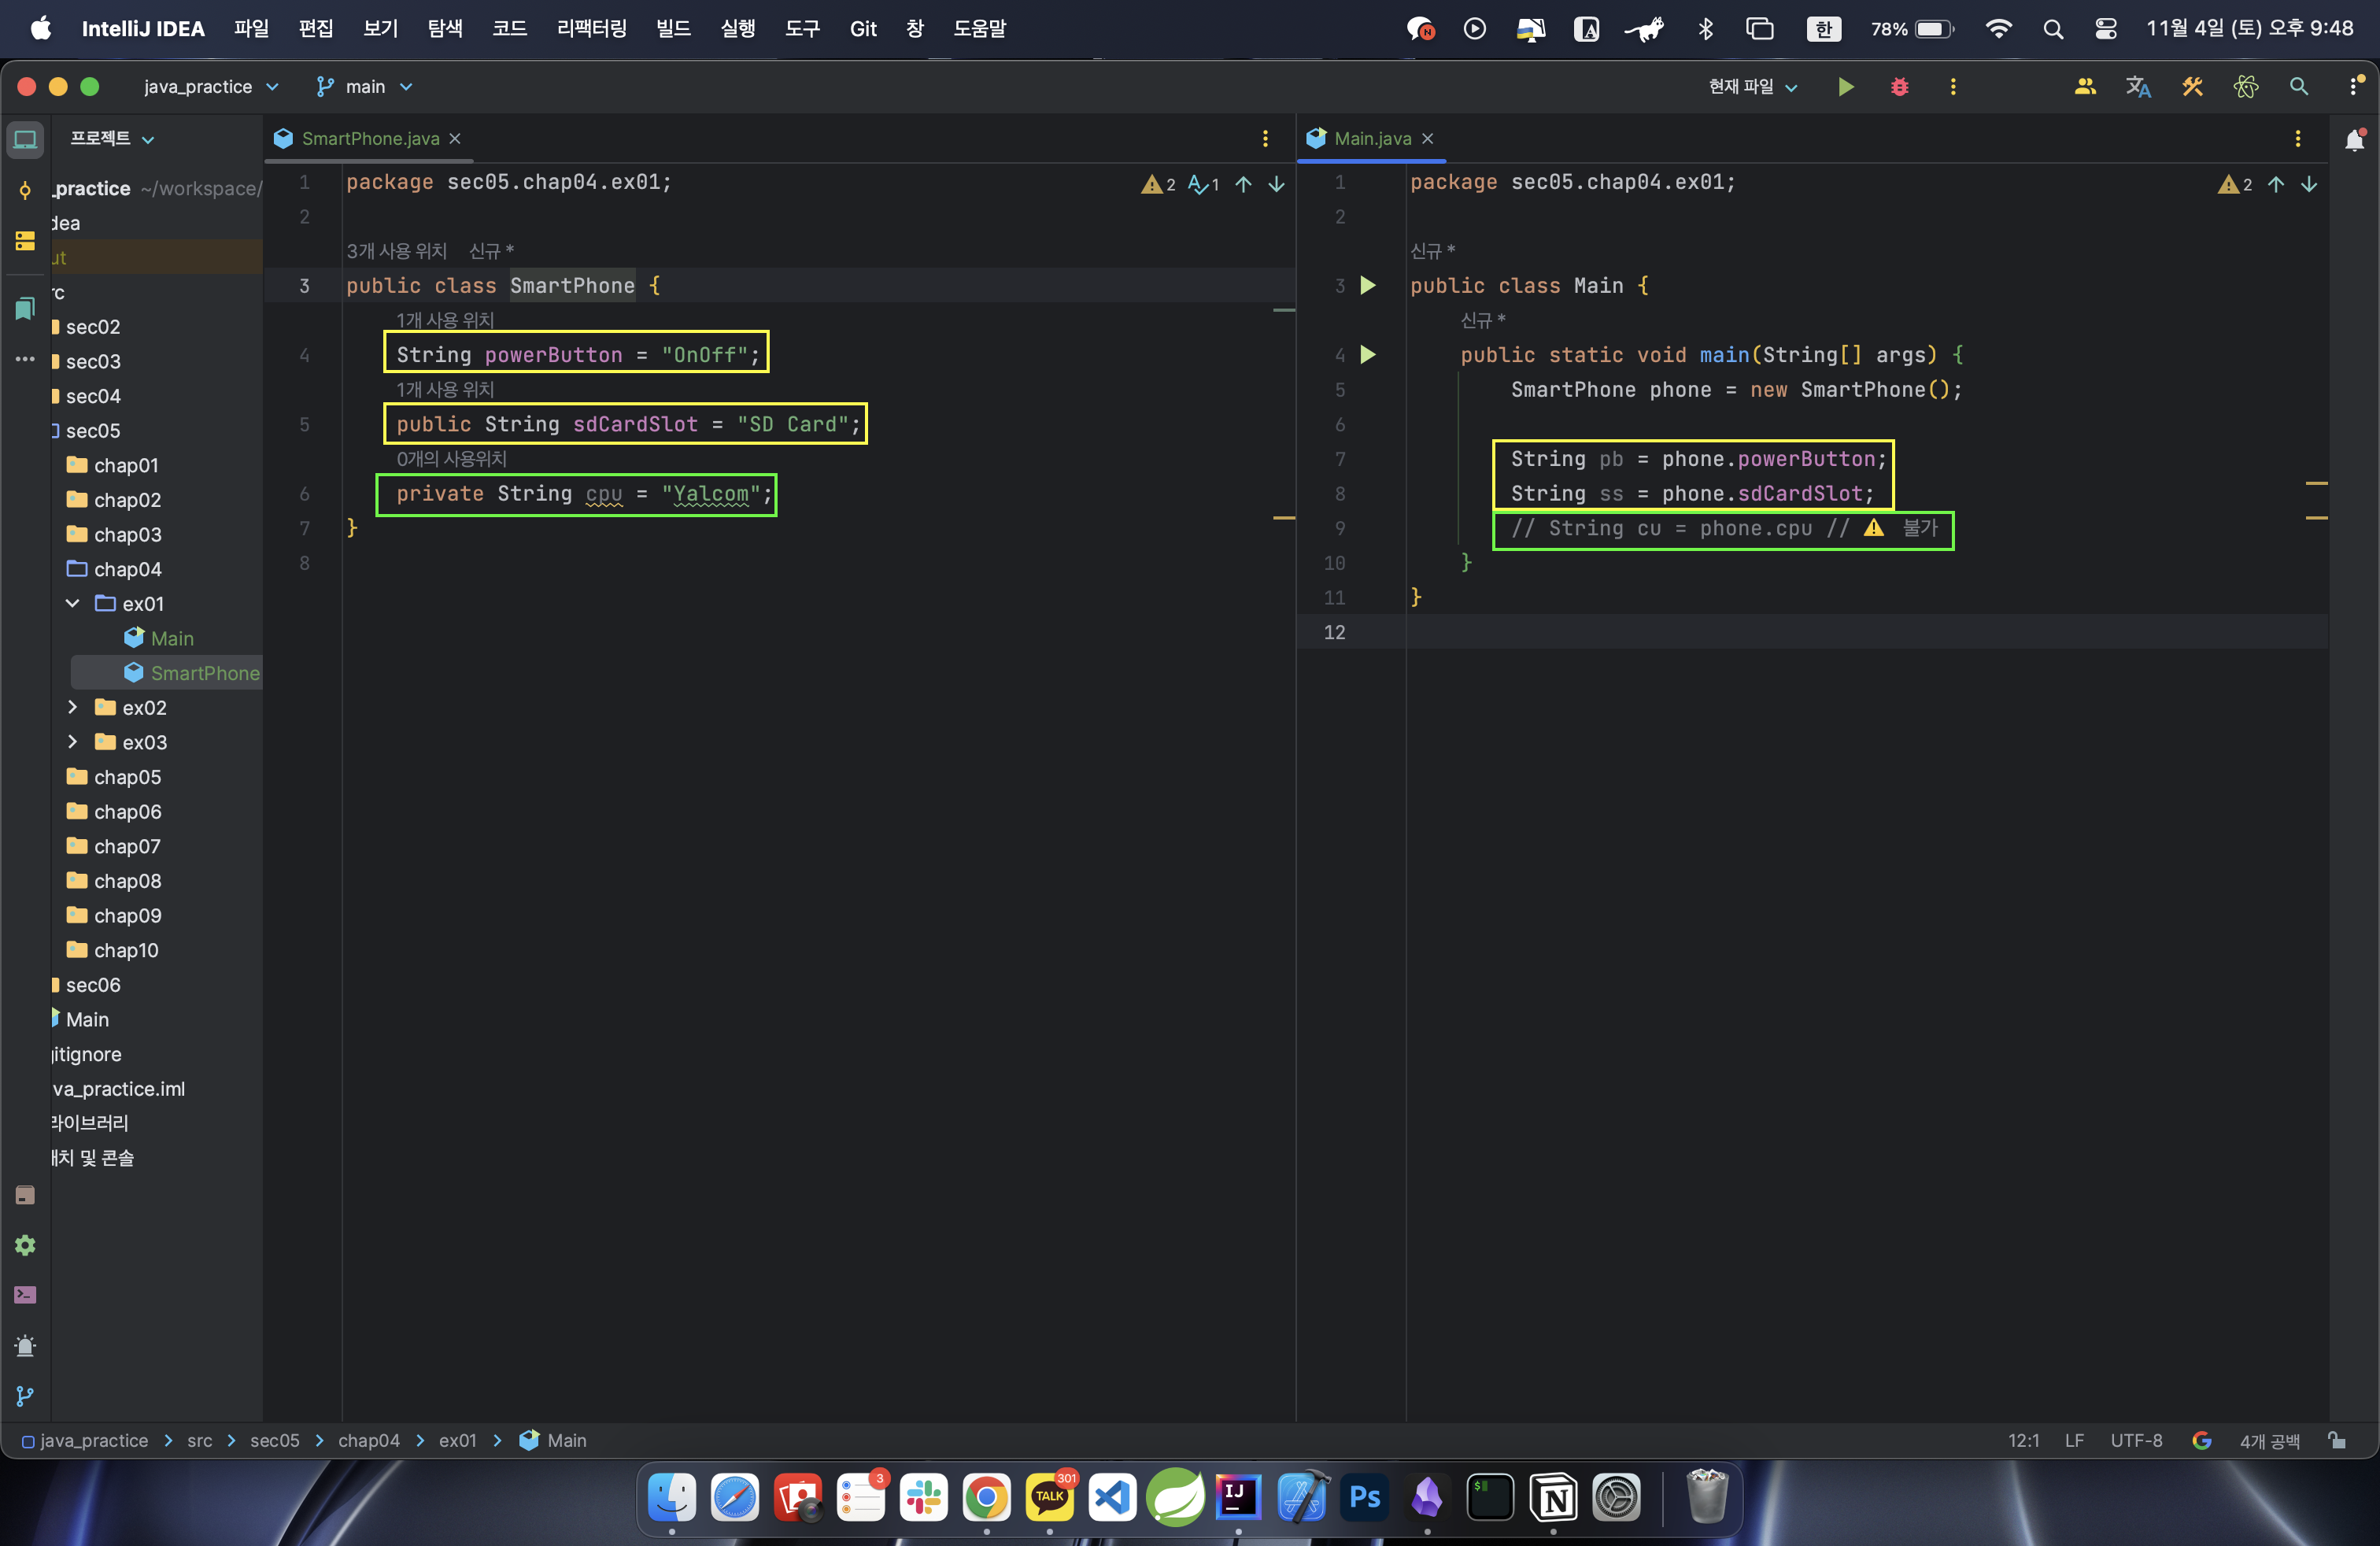Viewport: 2380px width, 1546px height.
Task: Click the UTF-8 encoding in status bar
Action: click(2135, 1440)
